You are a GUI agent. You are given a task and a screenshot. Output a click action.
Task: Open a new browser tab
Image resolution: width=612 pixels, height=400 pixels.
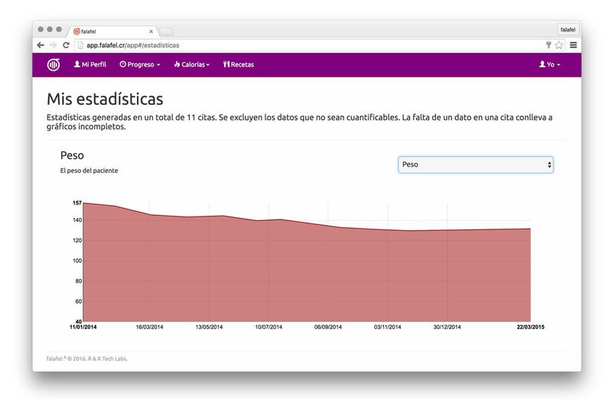click(166, 31)
